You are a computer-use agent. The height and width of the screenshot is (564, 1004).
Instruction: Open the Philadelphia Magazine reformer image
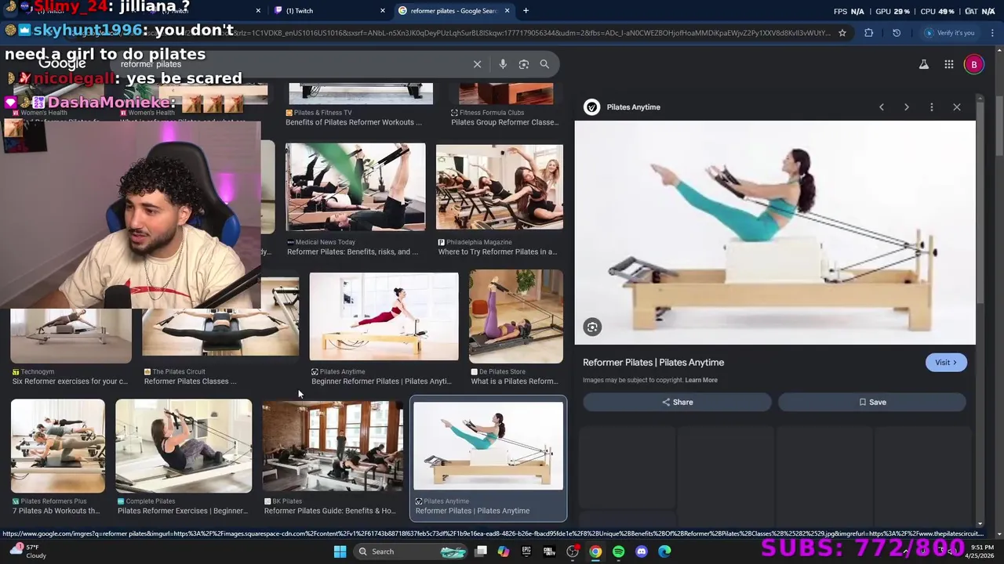pyautogui.click(x=500, y=187)
